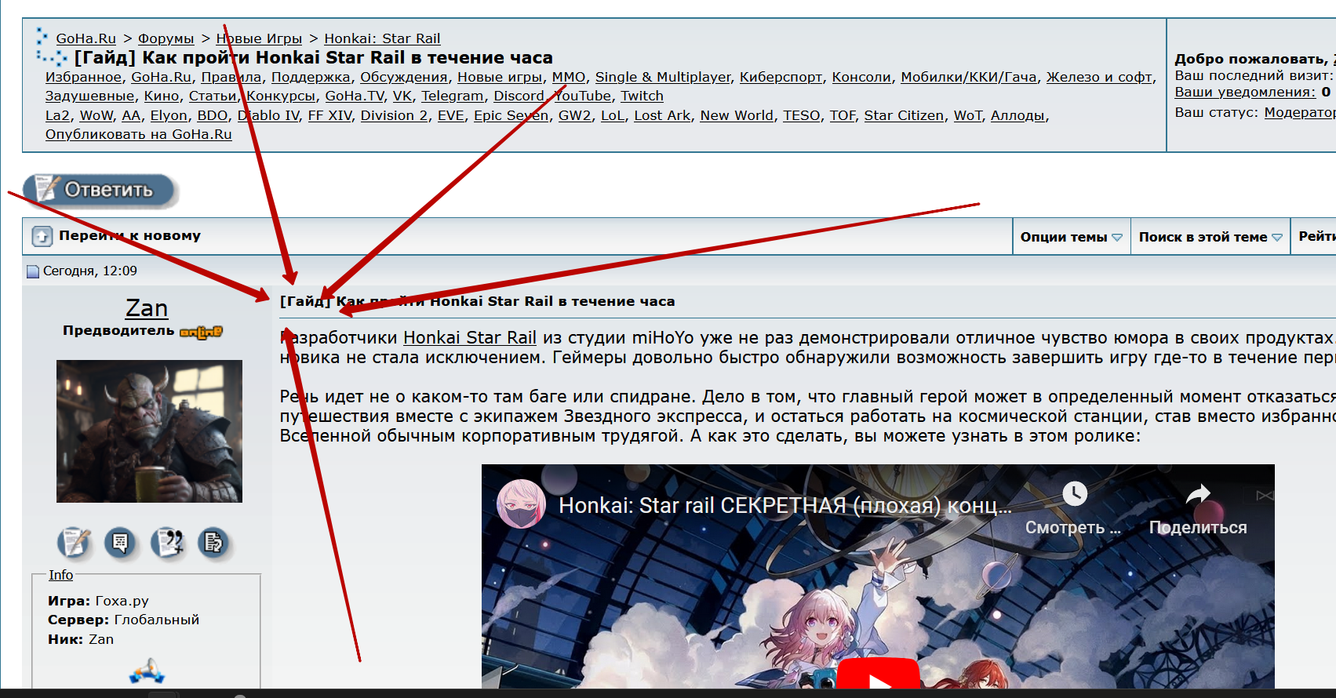Open the FF XIV game link
Viewport: 1336px width, 698px height.
[x=329, y=115]
